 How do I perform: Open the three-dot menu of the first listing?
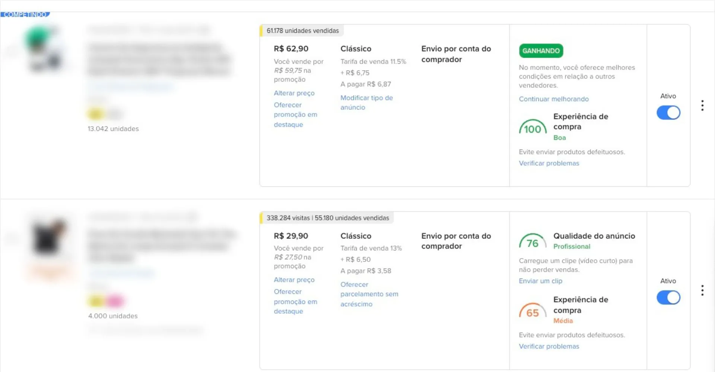[x=702, y=105]
